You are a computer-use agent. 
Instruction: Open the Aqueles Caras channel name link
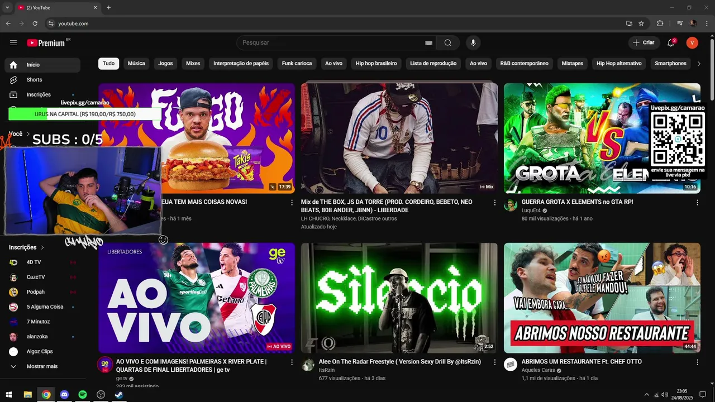[x=538, y=370]
